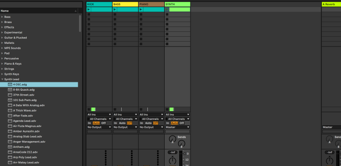Image resolution: width=341 pixels, height=166 pixels.
Task: Click the A Reverb -Inf volume field
Action: pyautogui.click(x=329, y=152)
